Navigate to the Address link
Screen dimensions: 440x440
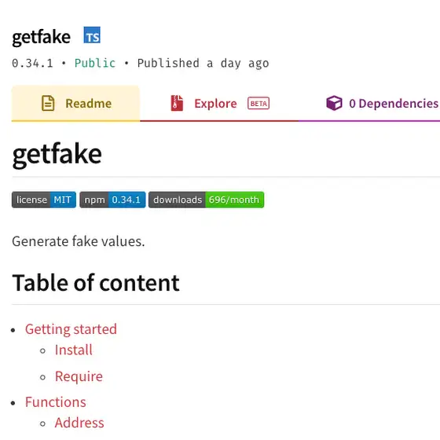[x=79, y=423]
